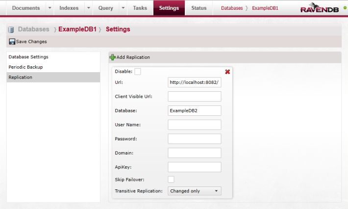Click the Add Replication text label
This screenshot has width=348, height=209.
[x=133, y=57]
